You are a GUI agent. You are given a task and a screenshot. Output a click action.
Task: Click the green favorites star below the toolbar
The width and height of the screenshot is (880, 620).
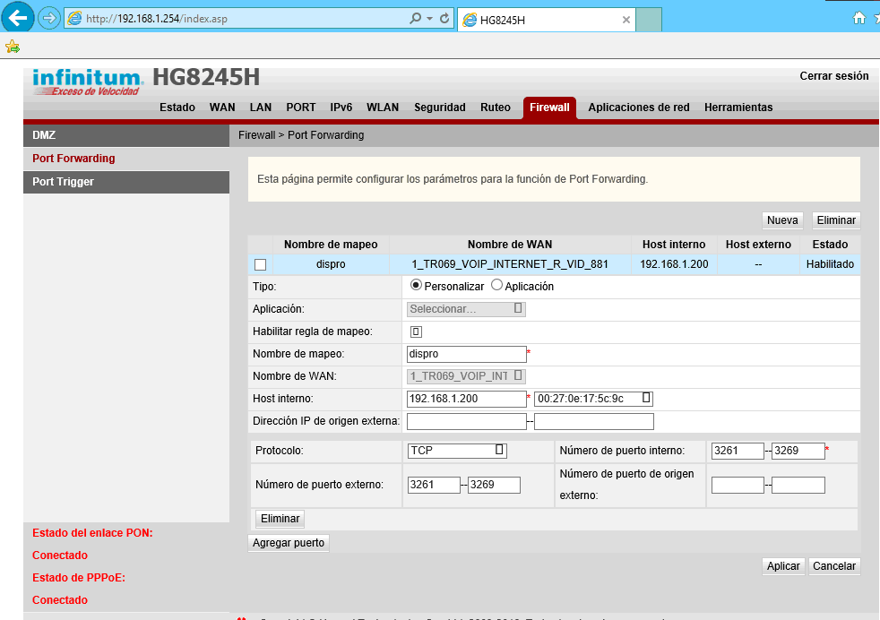[13, 47]
